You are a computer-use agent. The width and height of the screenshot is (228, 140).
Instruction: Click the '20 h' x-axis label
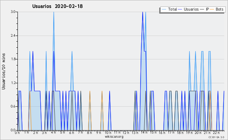tap(198, 132)
